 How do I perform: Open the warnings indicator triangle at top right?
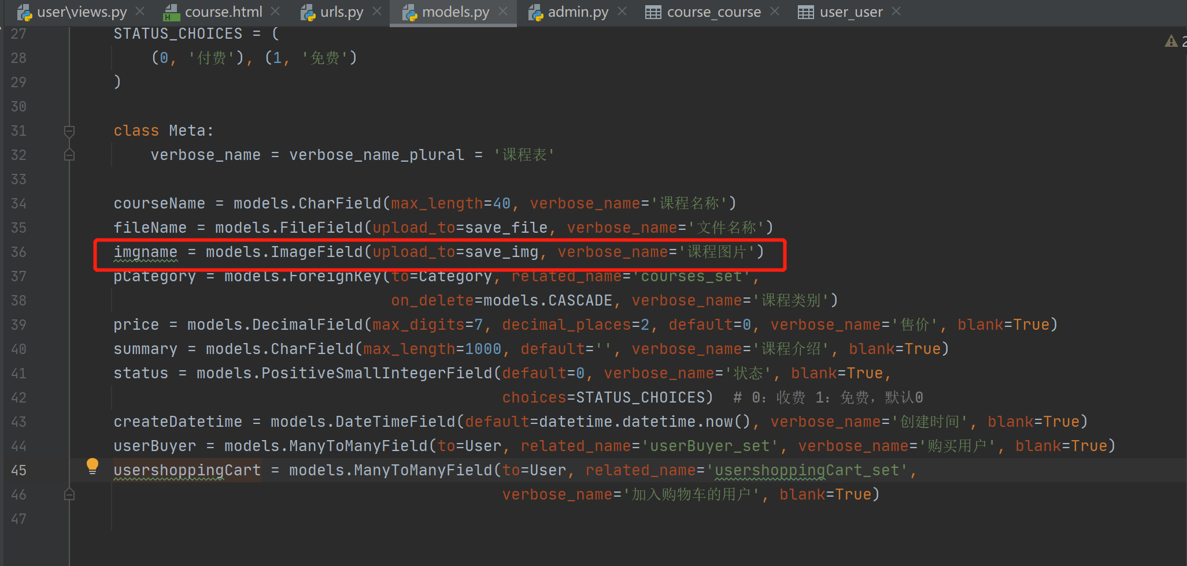click(1171, 41)
